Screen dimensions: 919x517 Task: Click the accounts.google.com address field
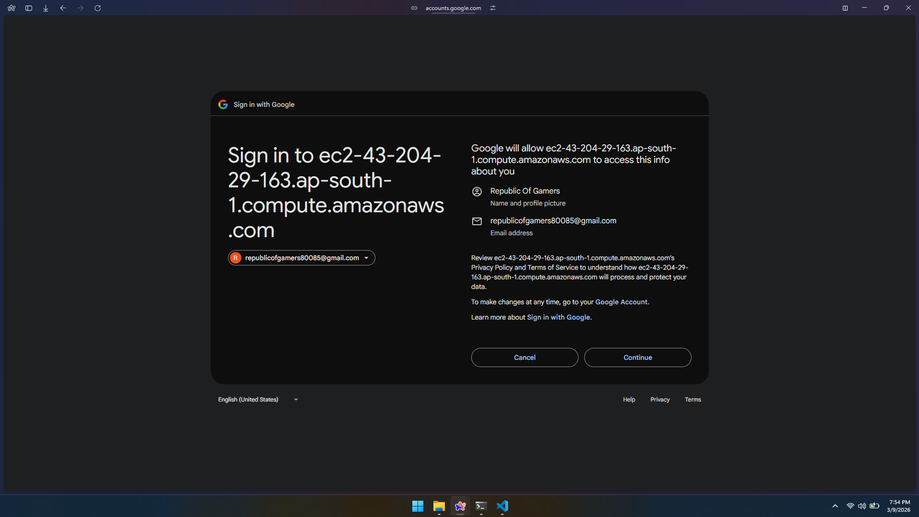(453, 8)
